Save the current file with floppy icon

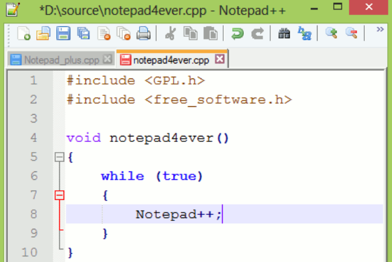click(x=64, y=33)
